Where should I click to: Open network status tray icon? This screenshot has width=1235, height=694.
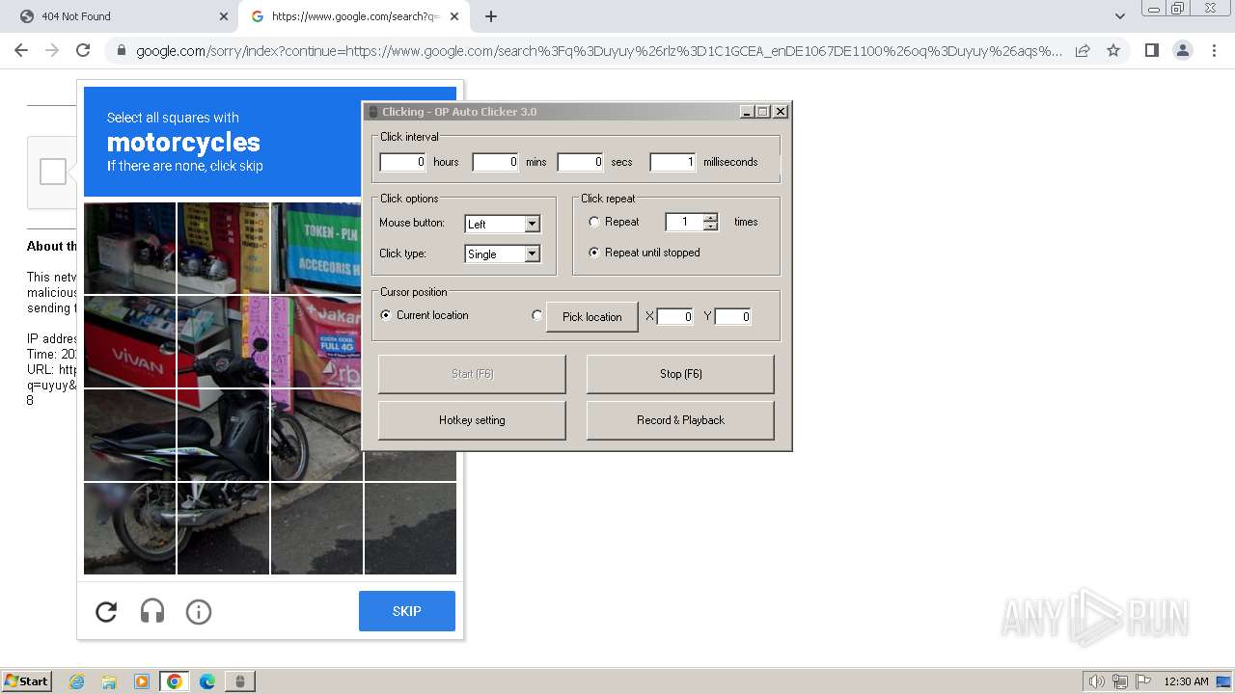[x=1120, y=681]
